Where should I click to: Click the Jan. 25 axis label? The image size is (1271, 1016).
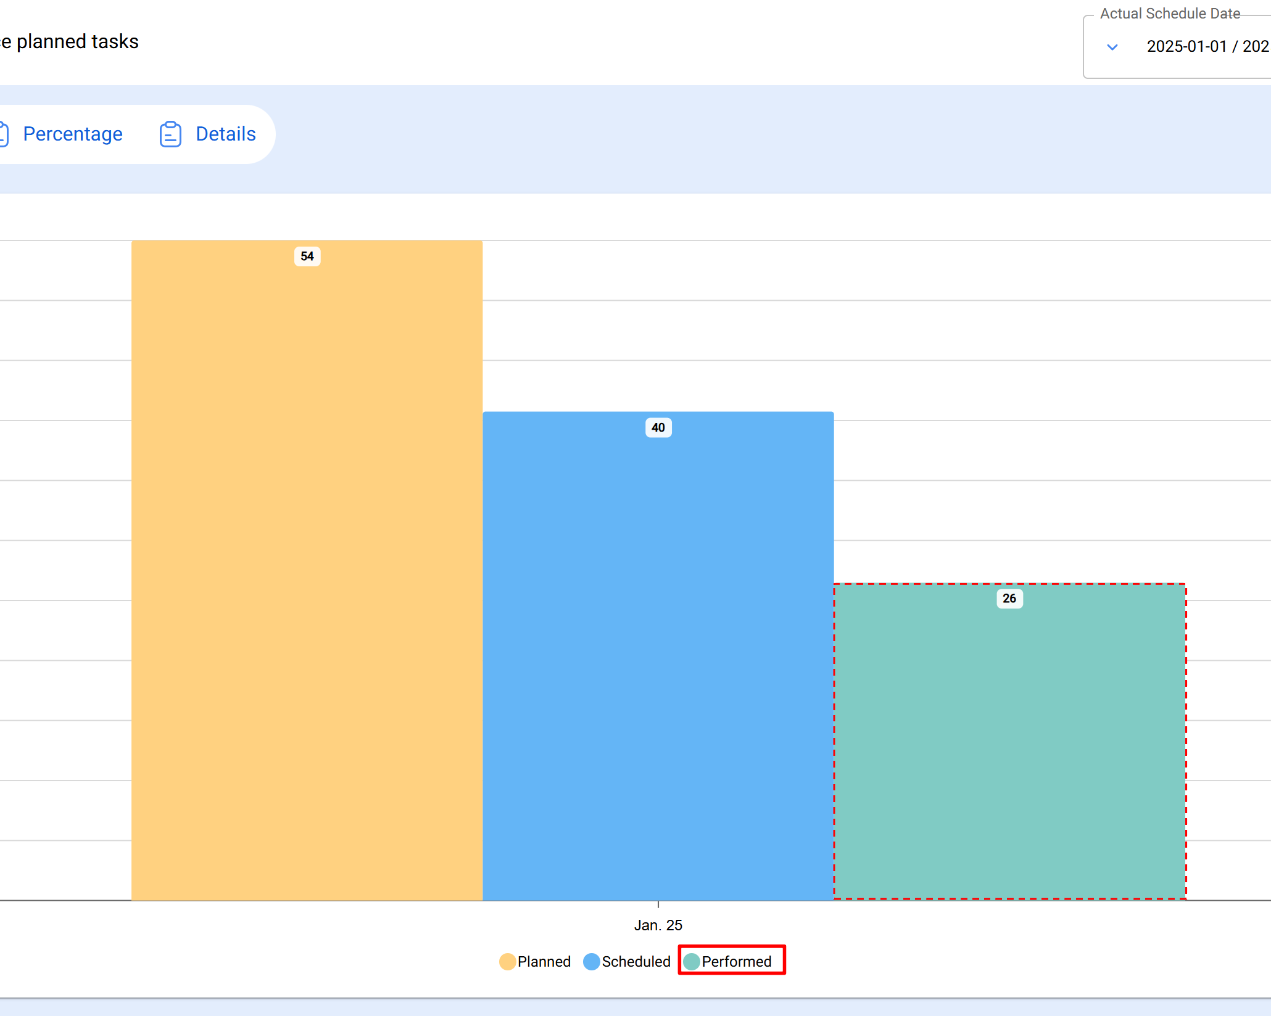pyautogui.click(x=658, y=925)
